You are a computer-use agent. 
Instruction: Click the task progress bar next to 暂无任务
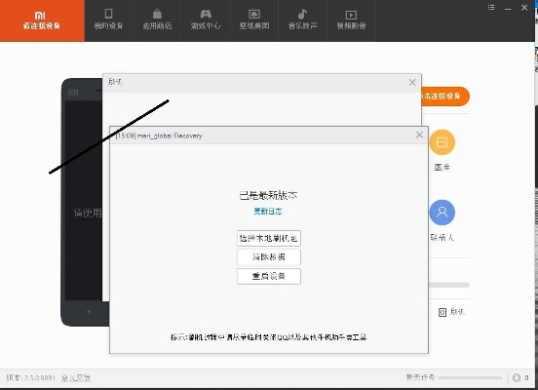(x=470, y=377)
